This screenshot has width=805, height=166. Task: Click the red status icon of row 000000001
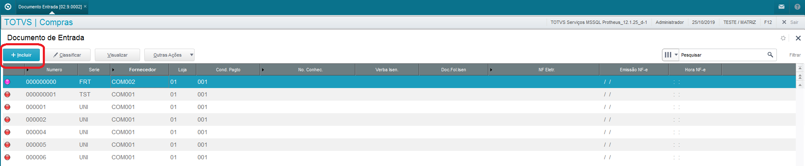7,94
